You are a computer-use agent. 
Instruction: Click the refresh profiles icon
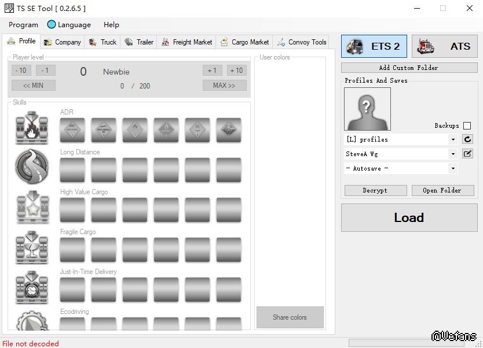click(x=467, y=139)
